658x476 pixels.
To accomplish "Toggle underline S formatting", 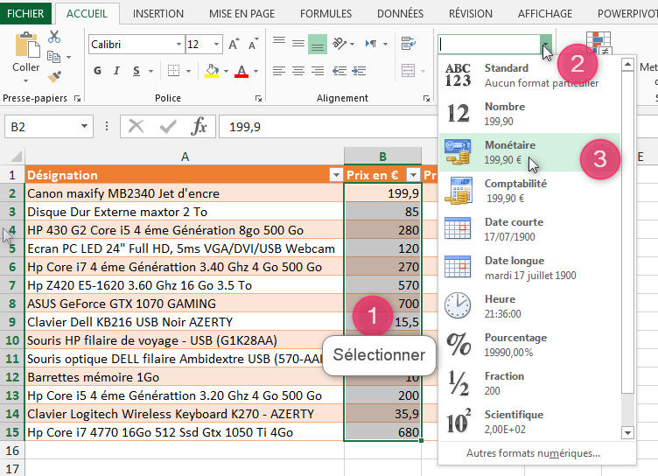I will pos(136,71).
